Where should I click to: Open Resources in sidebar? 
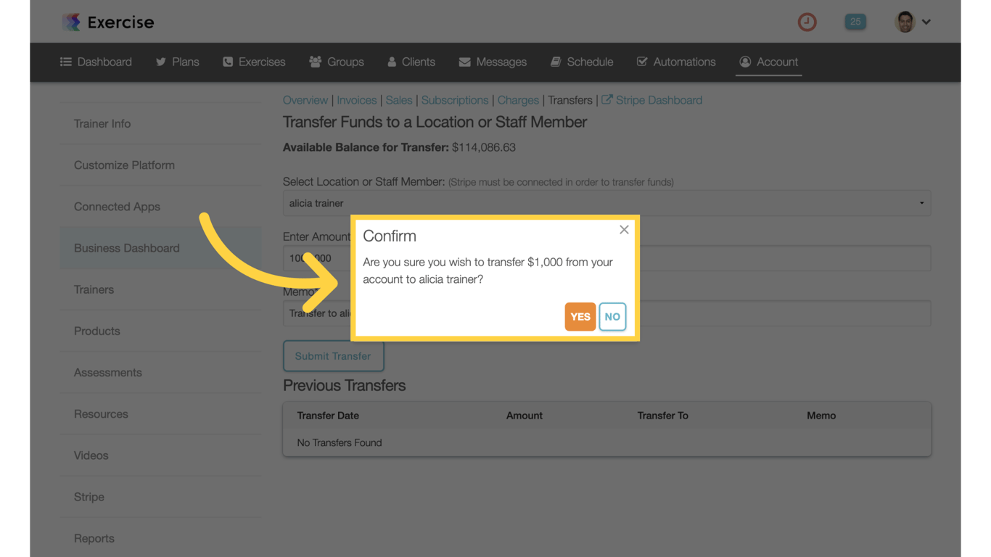tap(160, 414)
